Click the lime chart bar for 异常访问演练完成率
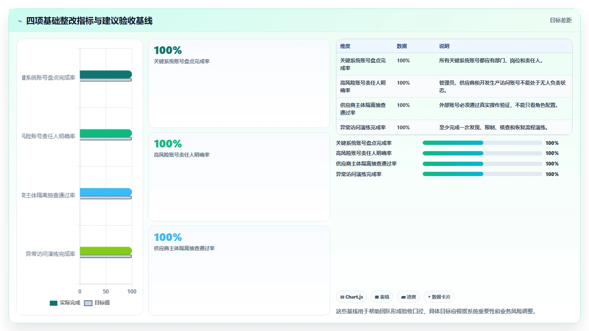 (106, 251)
